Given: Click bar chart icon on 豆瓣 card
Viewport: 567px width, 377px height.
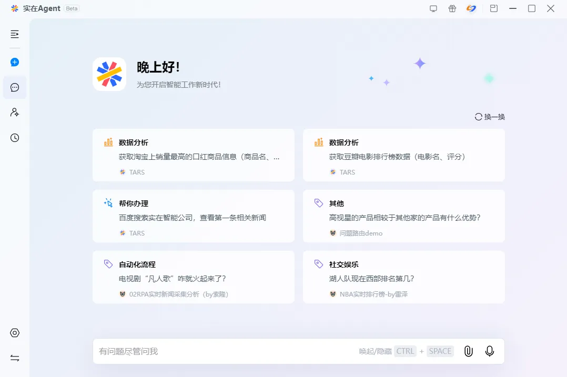Looking at the screenshot, I should 319,142.
